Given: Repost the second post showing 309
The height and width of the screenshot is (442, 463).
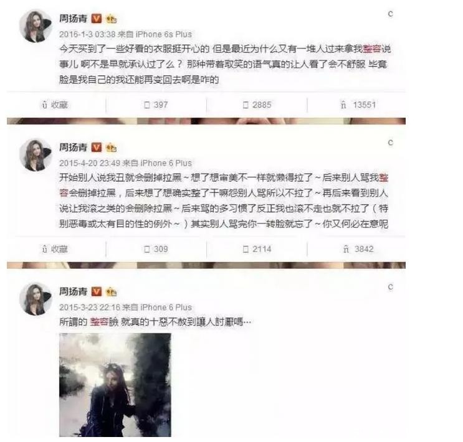Looking at the screenshot, I should [156, 250].
